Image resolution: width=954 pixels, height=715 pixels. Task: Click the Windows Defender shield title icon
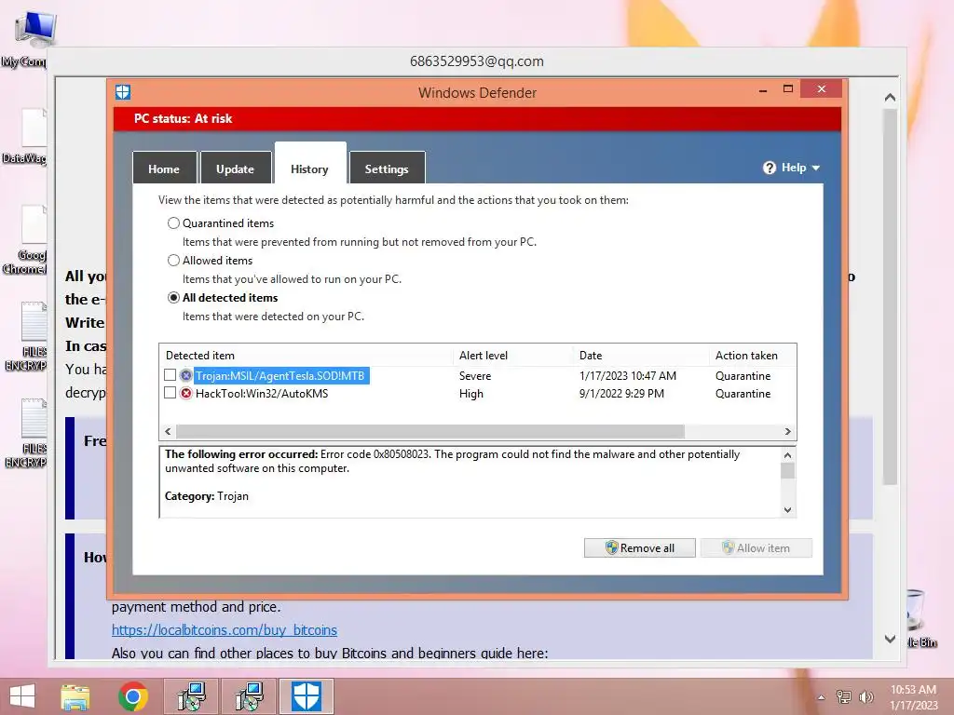[x=123, y=92]
